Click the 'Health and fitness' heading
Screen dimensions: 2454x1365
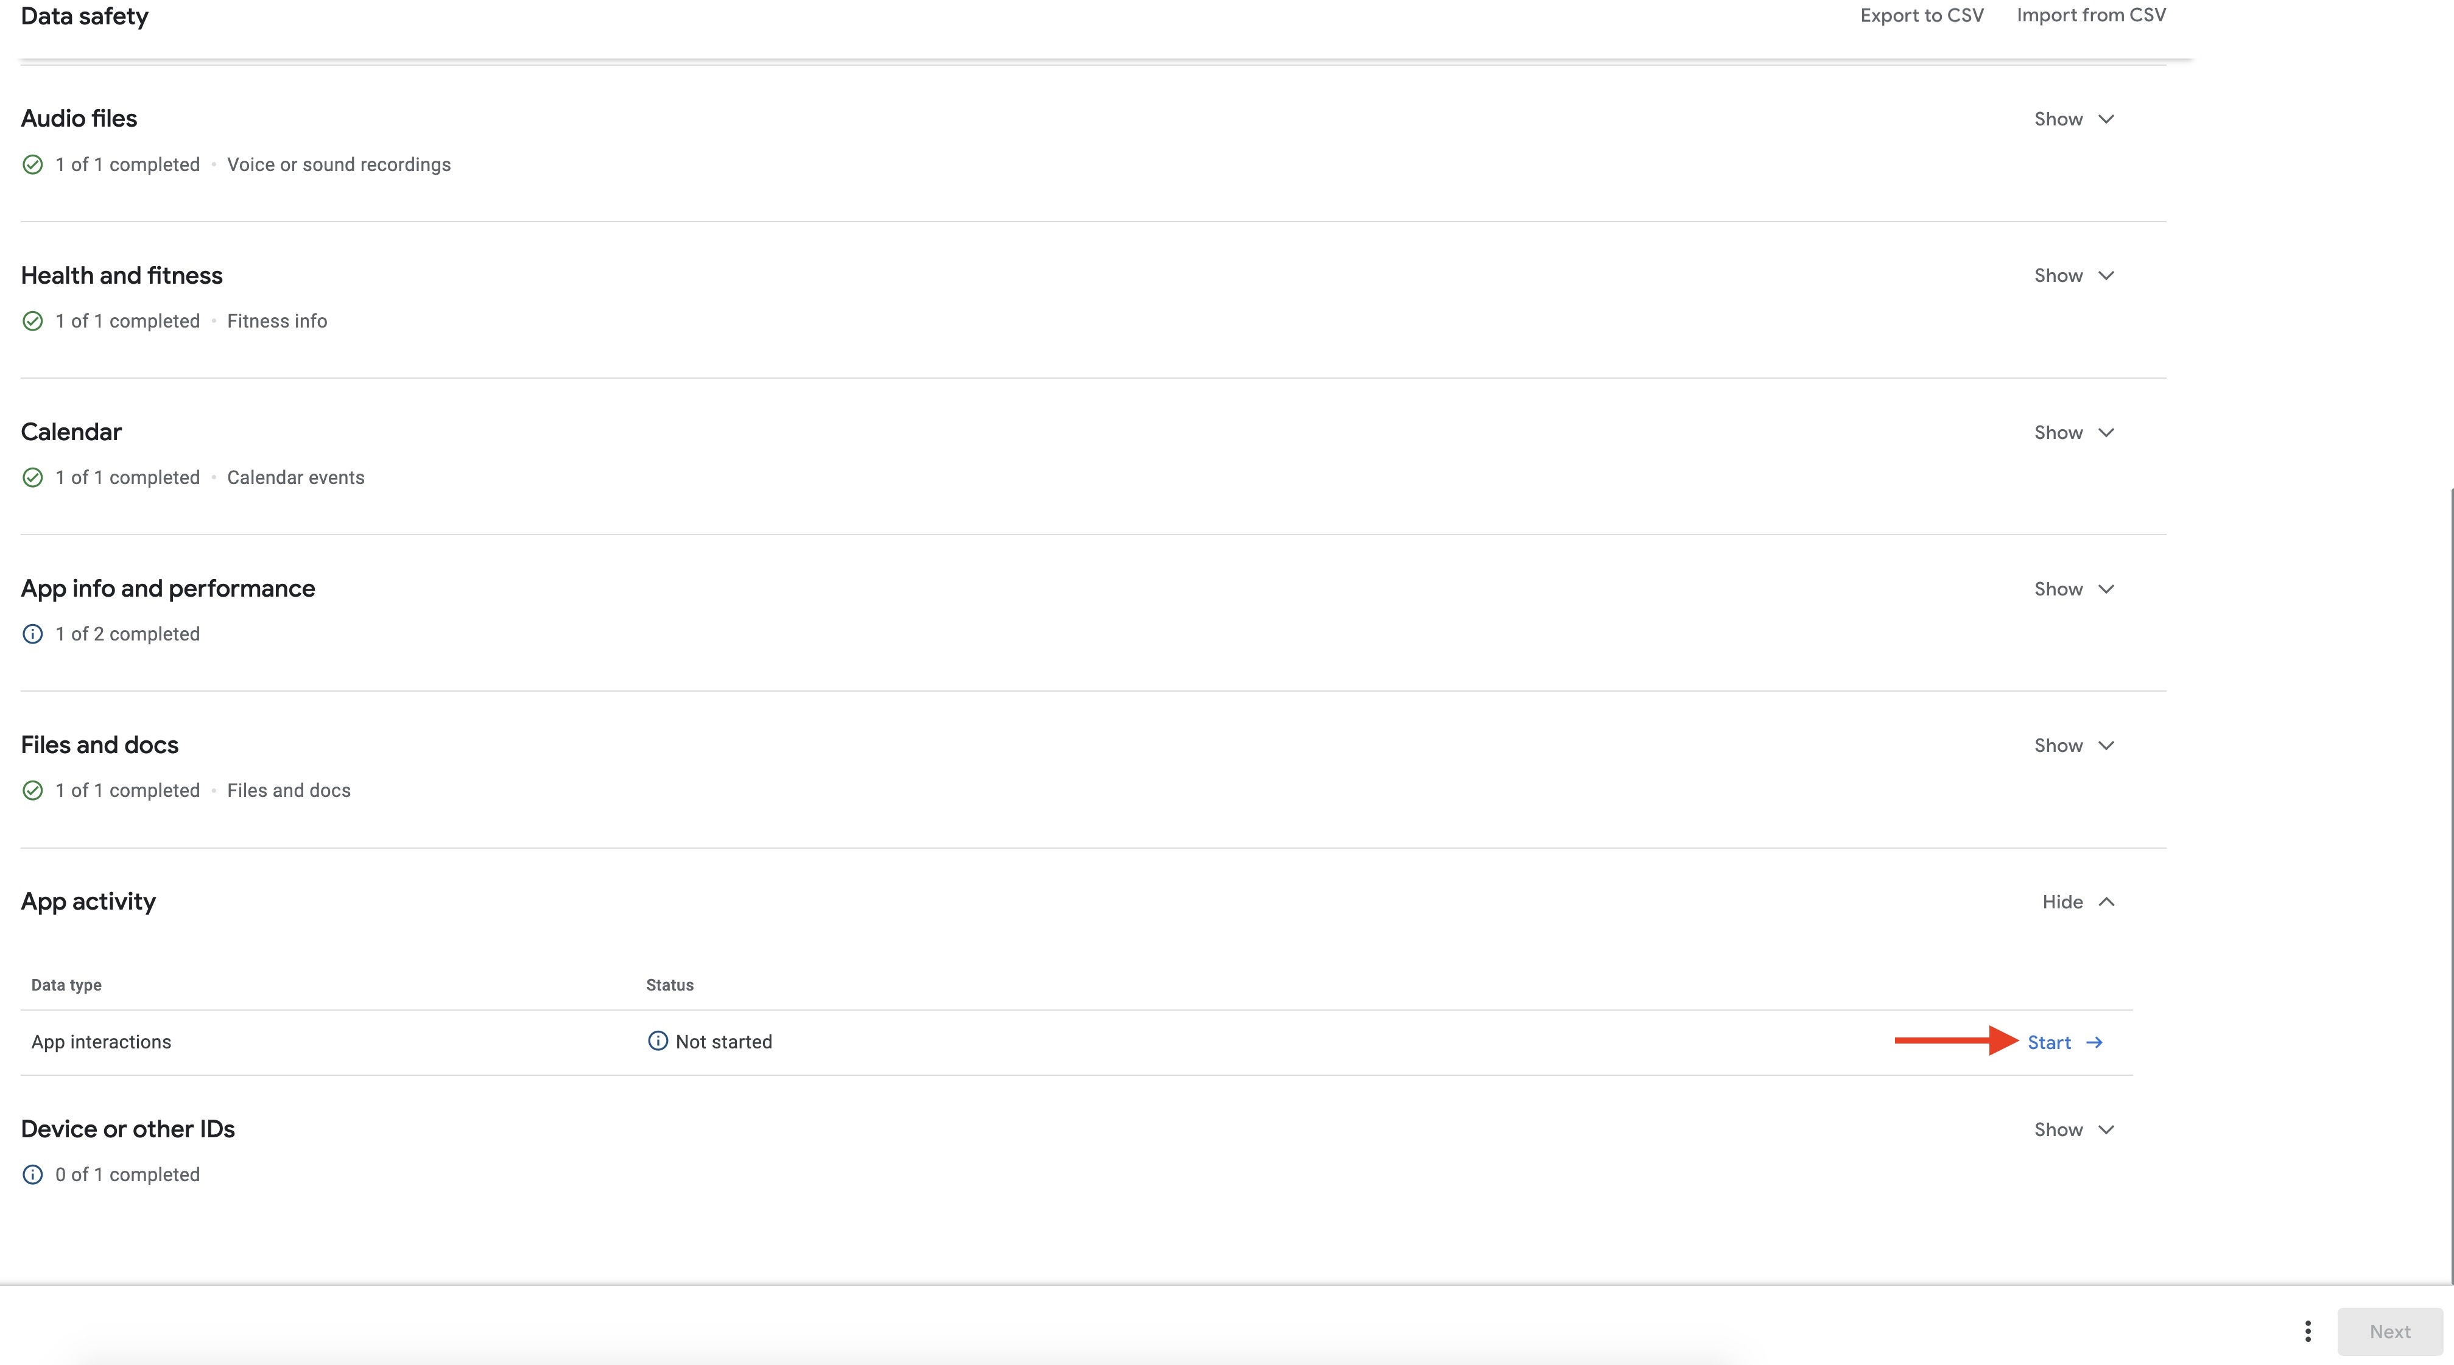[122, 275]
